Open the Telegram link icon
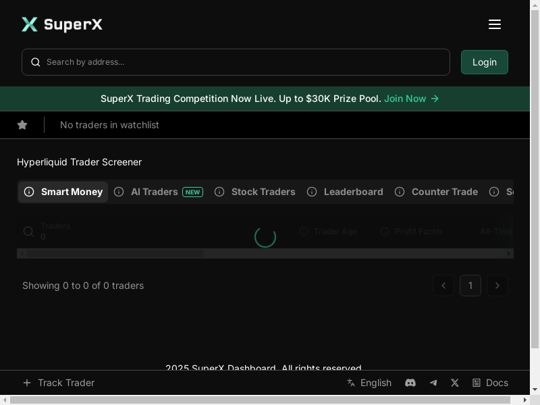 [433, 383]
